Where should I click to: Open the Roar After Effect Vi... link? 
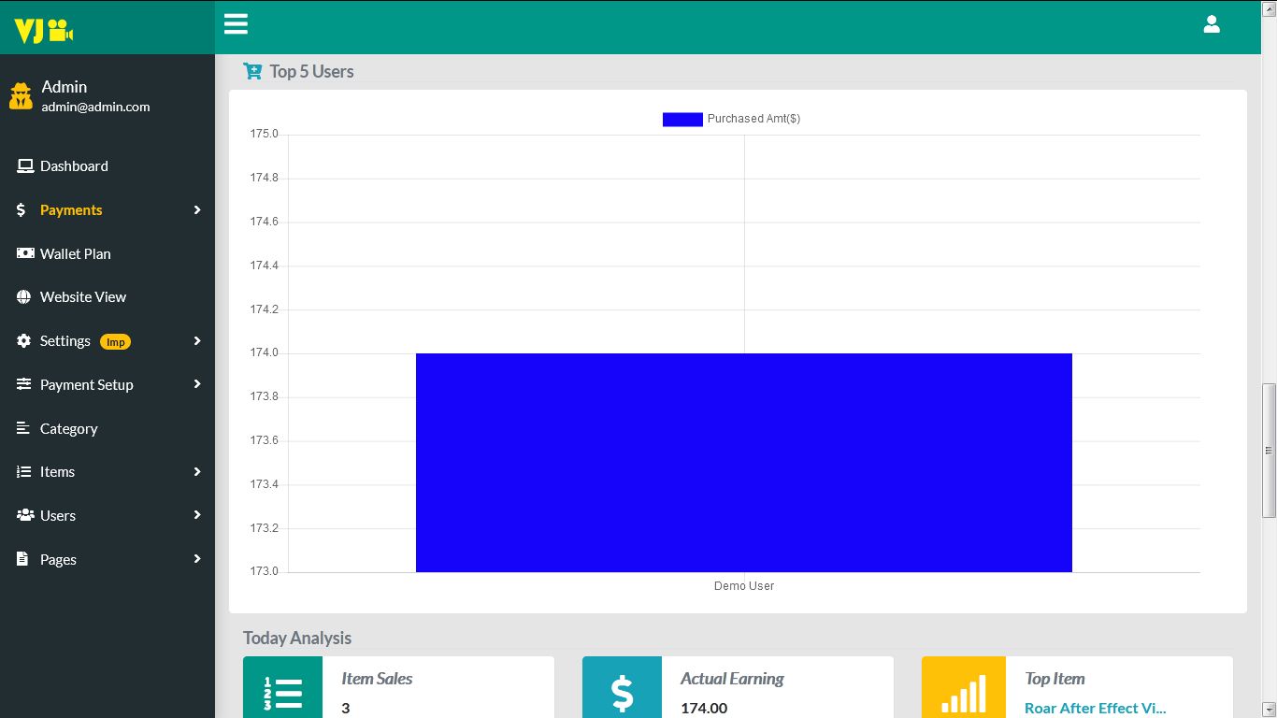pyautogui.click(x=1095, y=708)
